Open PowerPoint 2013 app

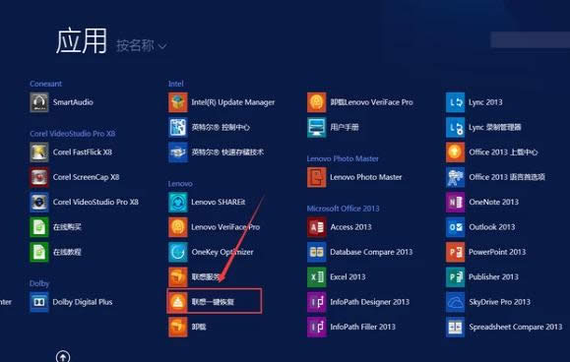[x=485, y=252]
